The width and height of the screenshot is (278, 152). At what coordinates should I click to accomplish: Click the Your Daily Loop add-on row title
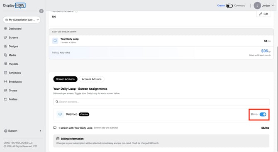(70, 39)
